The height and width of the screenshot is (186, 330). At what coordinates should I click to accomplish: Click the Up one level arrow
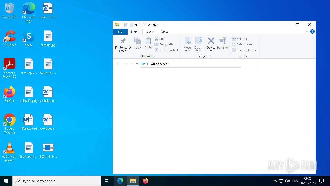137,64
